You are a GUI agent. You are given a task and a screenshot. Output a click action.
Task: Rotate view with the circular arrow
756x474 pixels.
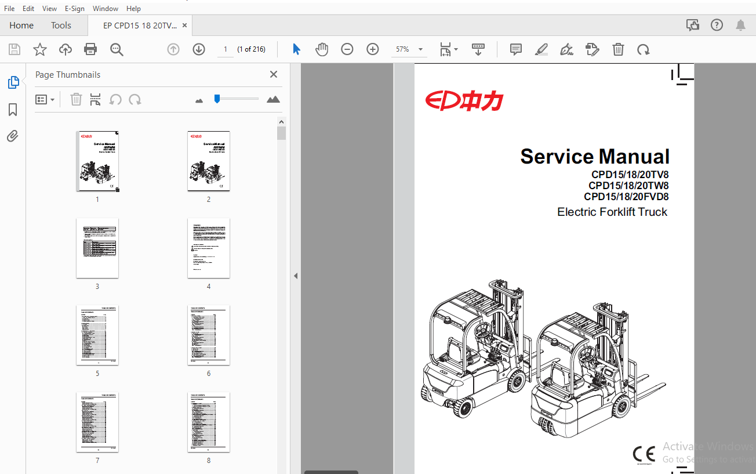click(x=644, y=50)
